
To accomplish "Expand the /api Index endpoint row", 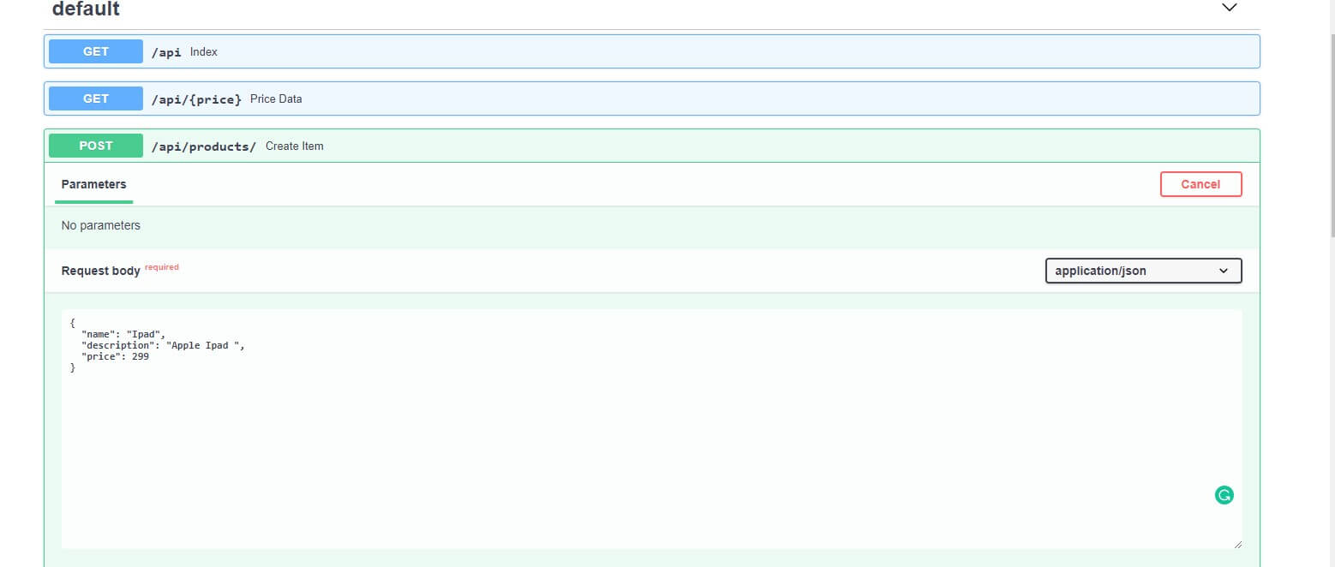I will click(x=685, y=51).
